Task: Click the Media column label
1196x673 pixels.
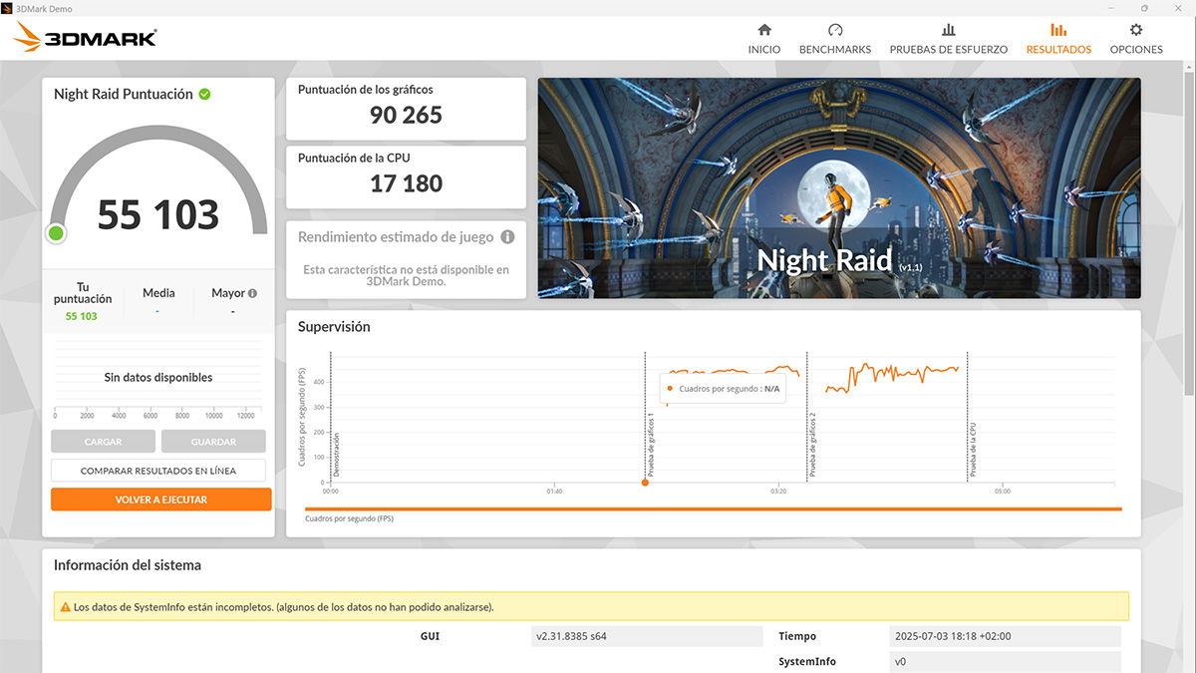Action: [x=158, y=293]
